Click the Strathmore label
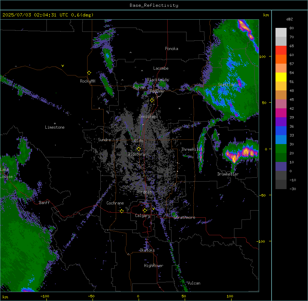 pyautogui.click(x=184, y=217)
